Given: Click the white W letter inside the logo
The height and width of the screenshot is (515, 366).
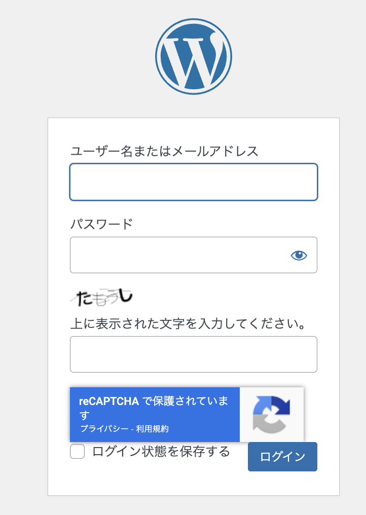Looking at the screenshot, I should tap(193, 59).
